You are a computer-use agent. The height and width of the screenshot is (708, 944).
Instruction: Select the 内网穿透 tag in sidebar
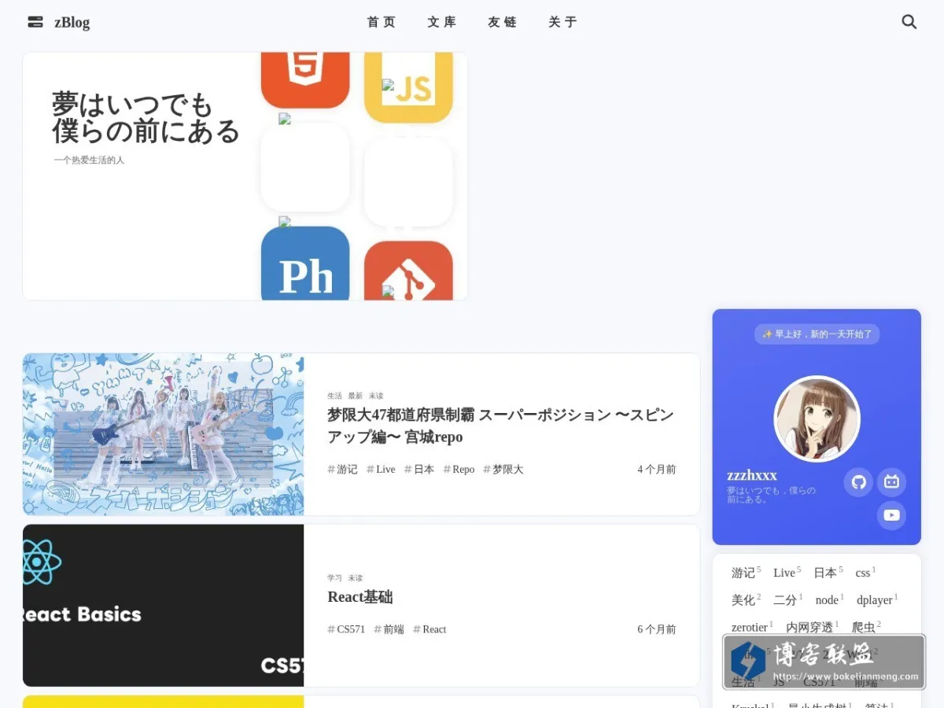813,627
